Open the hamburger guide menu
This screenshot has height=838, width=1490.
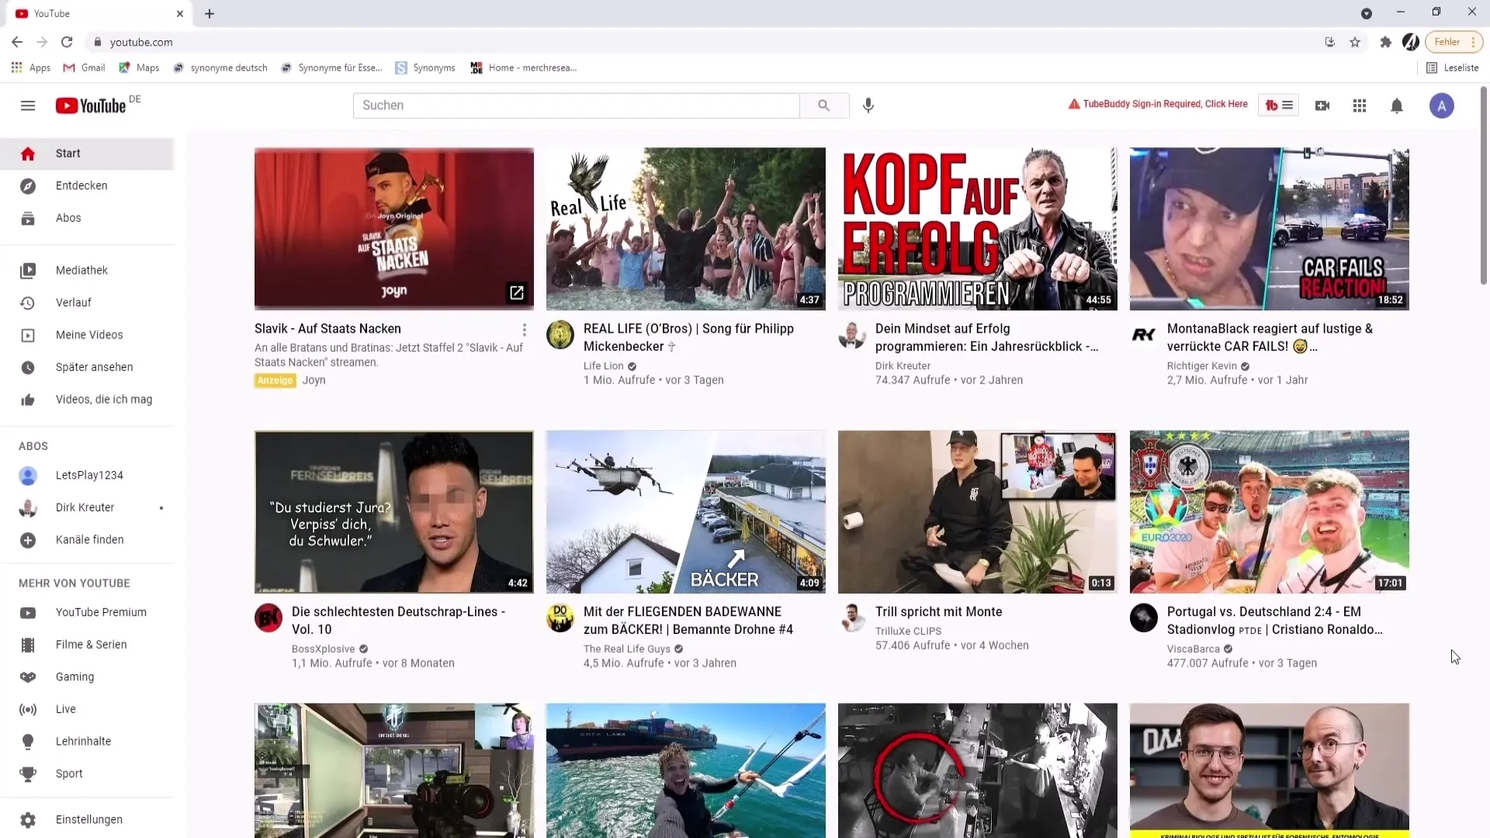pos(28,106)
